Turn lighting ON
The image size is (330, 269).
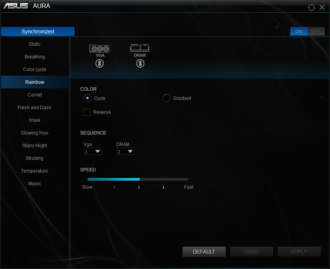(x=299, y=32)
